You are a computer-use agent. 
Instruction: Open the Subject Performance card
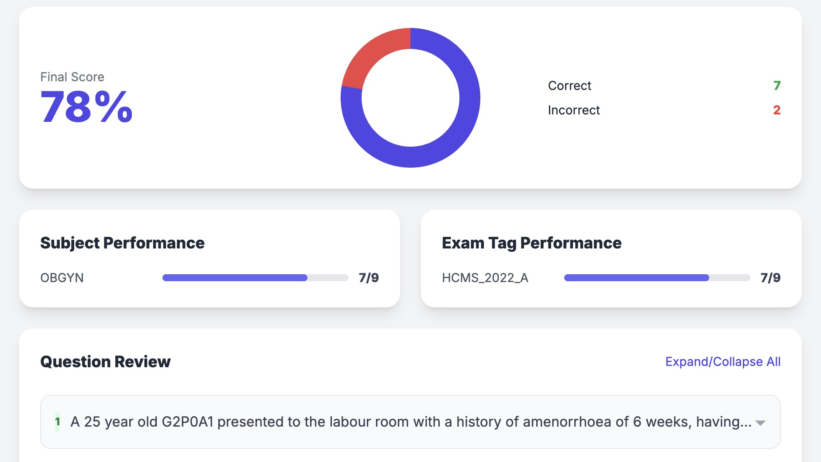[122, 243]
